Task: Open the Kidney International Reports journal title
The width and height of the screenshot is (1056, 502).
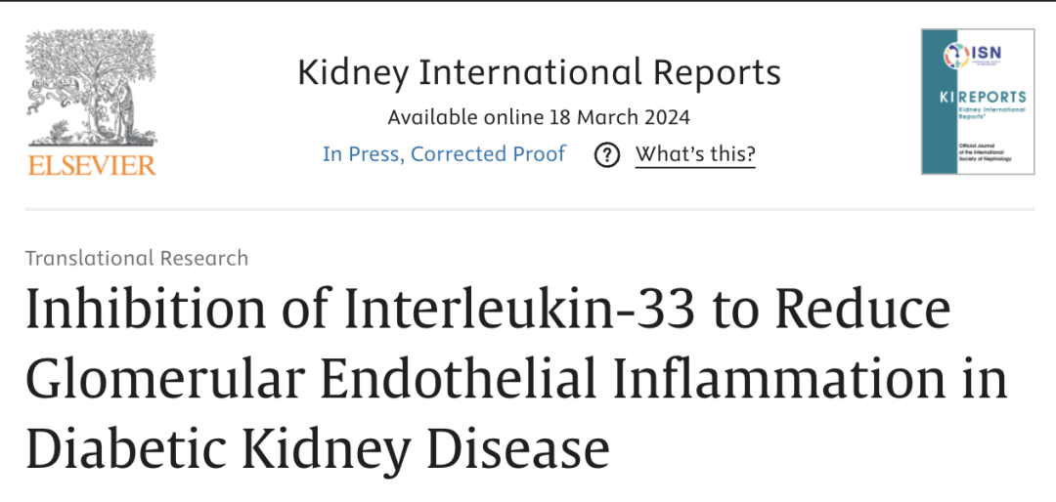Action: point(539,73)
